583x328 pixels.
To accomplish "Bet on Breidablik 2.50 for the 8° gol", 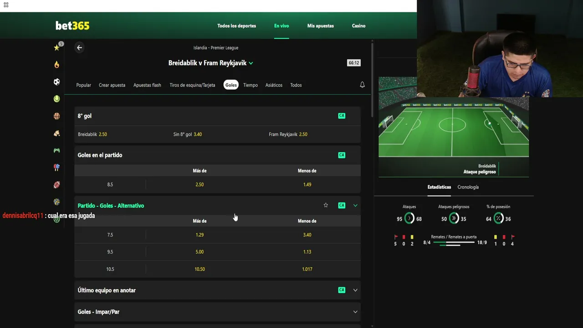I will click(x=92, y=134).
